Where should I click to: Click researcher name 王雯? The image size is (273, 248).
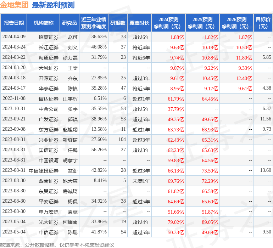tap(72, 68)
